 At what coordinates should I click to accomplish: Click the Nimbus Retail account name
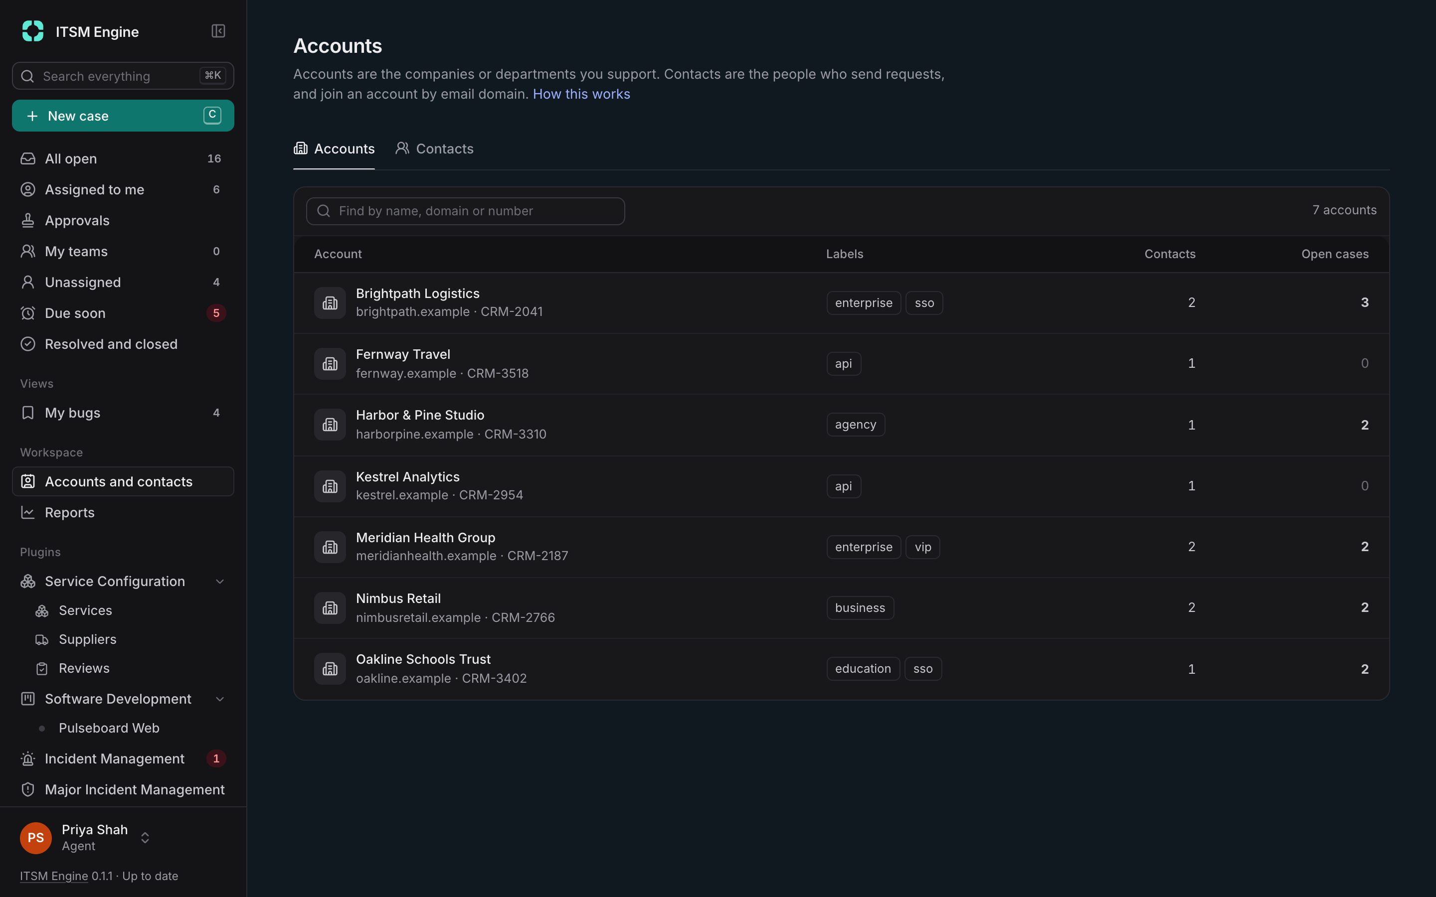398,598
